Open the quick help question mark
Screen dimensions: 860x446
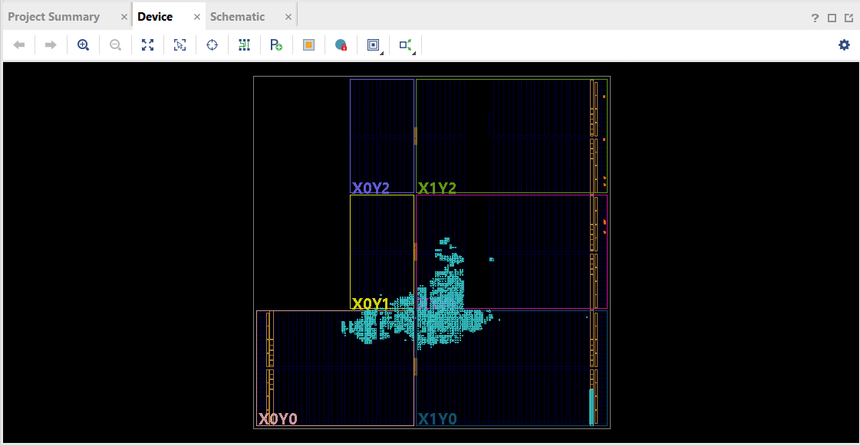pyautogui.click(x=815, y=18)
